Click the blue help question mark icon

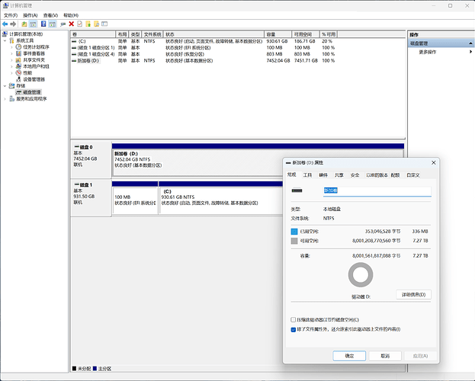point(43,24)
